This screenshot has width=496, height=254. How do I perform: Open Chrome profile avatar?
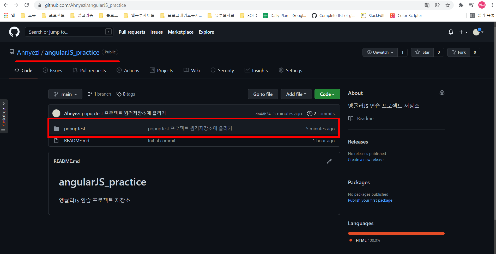(x=482, y=5)
